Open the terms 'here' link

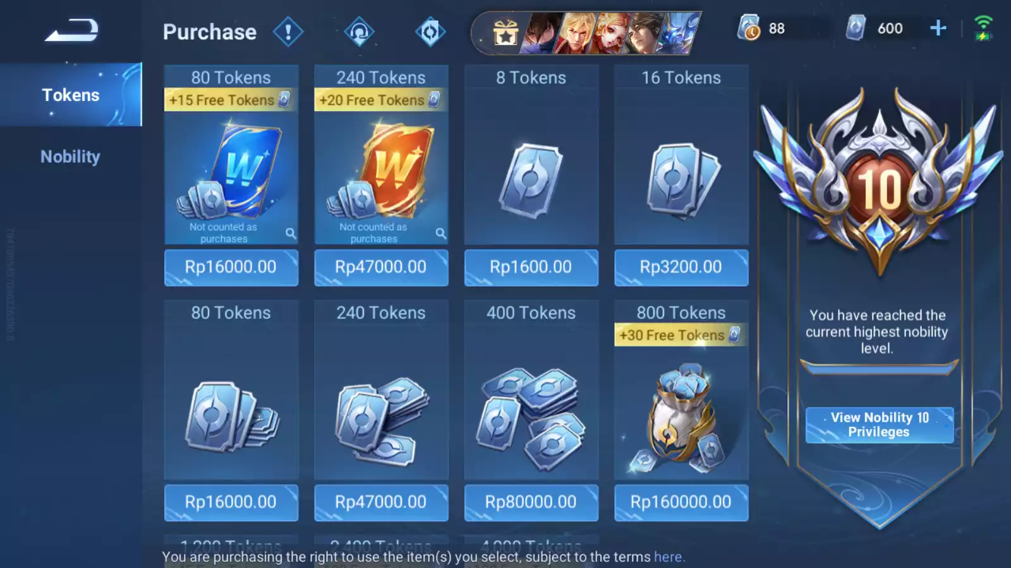tap(668, 557)
